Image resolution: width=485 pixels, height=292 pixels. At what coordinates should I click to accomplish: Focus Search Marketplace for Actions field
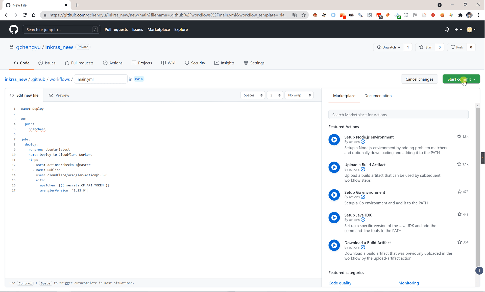(398, 115)
